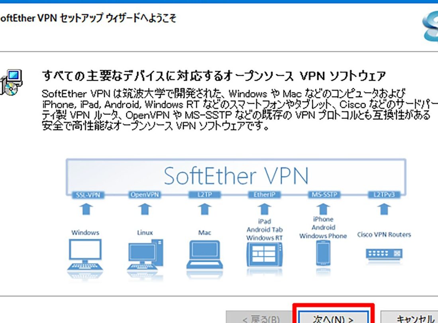Click the Mac laptop icon

(x=204, y=255)
